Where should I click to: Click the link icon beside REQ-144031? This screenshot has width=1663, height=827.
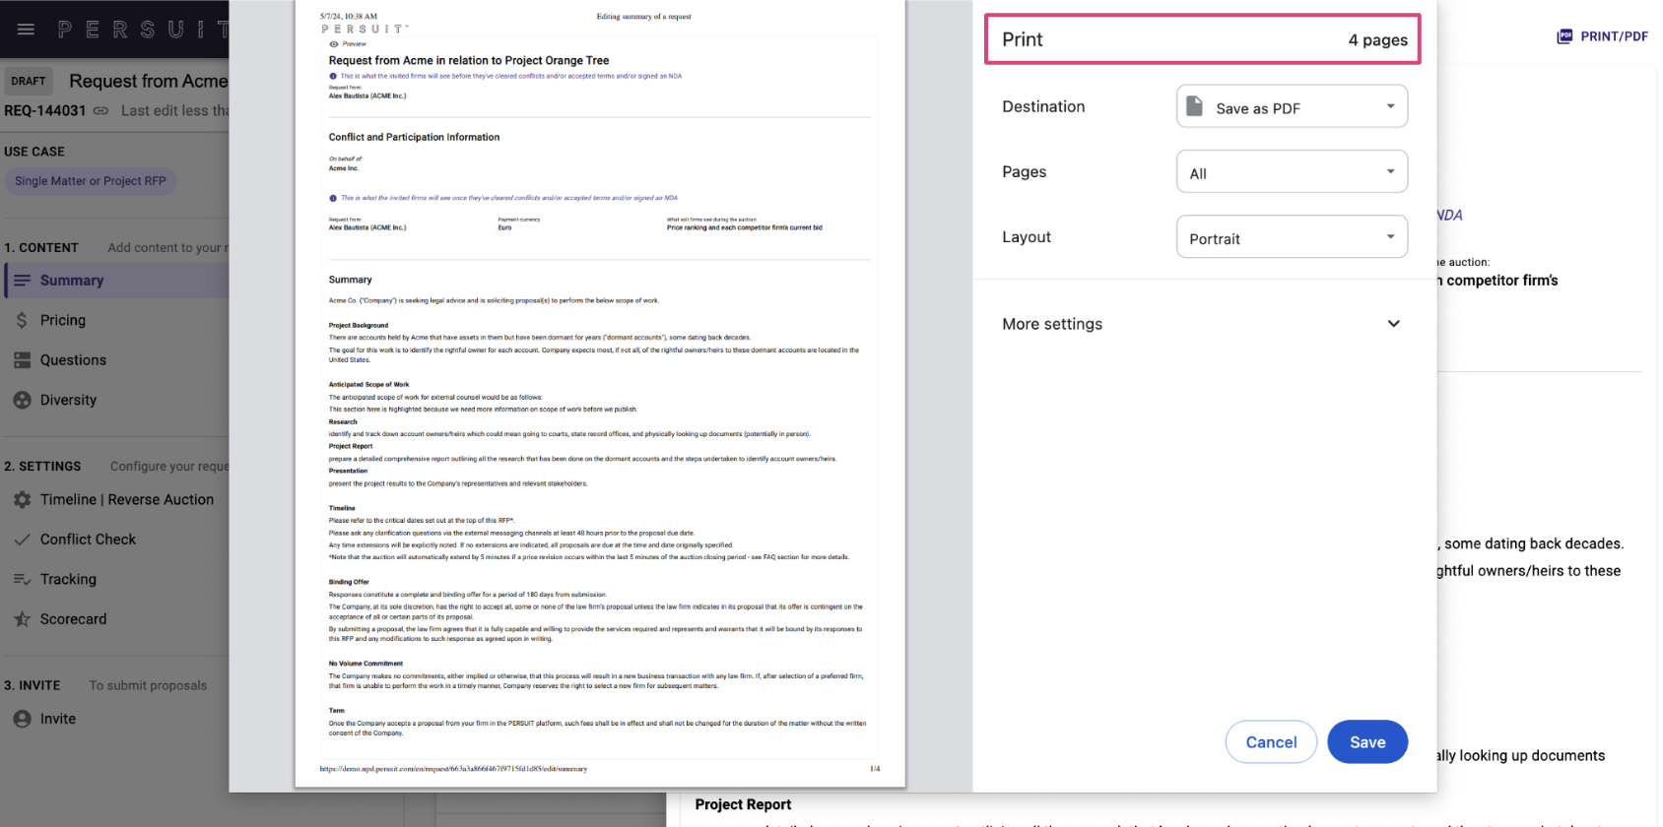(x=100, y=111)
